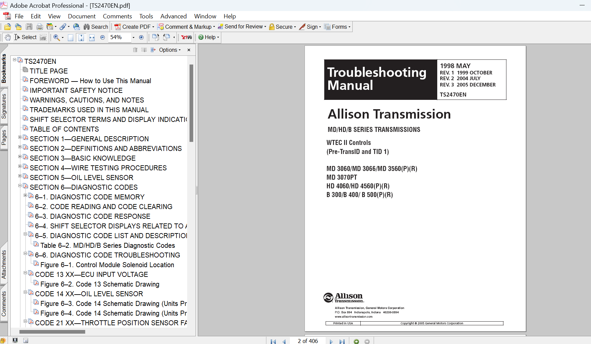This screenshot has height=344, width=591.
Task: Click the Open file folder icon
Action: (8, 27)
